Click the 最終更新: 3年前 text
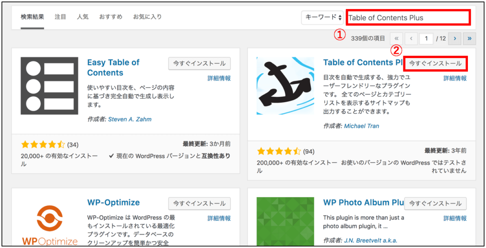Viewport: 486px width, 248px height. click(x=445, y=151)
